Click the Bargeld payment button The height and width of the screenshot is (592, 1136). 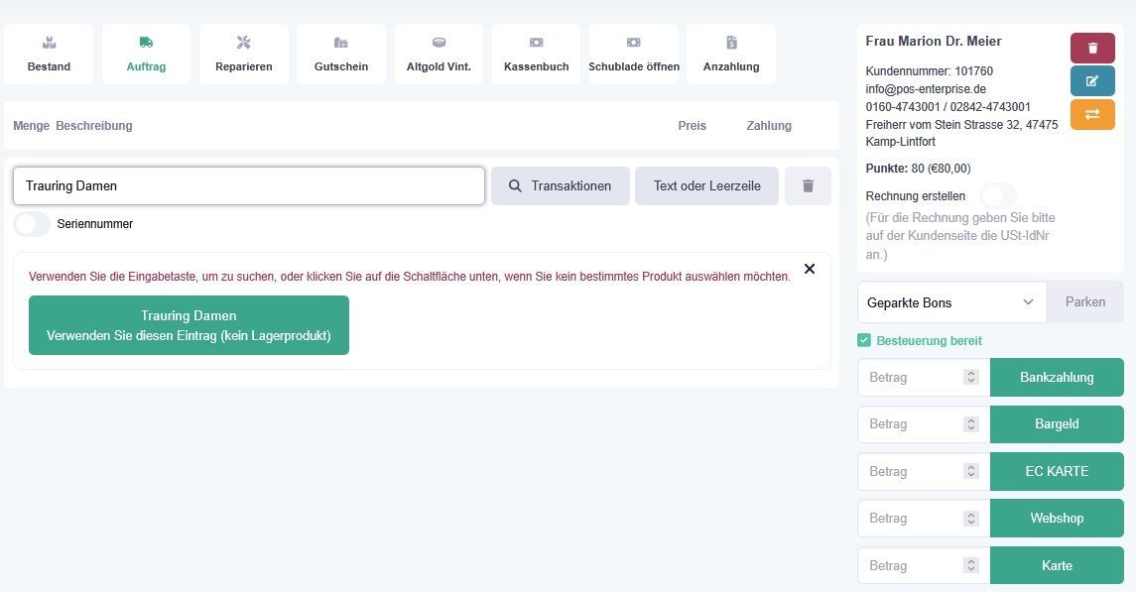coord(1057,424)
